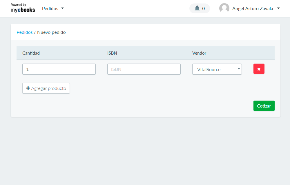Click the Cantidad column header
Viewport: 290px width, 185px height.
[x=31, y=53]
